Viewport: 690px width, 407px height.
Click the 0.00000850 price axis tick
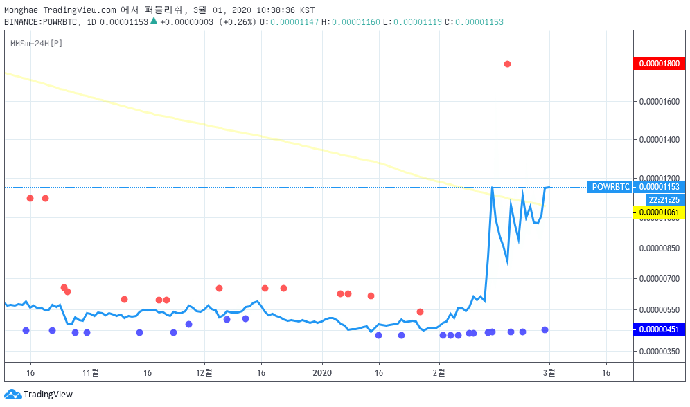click(660, 248)
